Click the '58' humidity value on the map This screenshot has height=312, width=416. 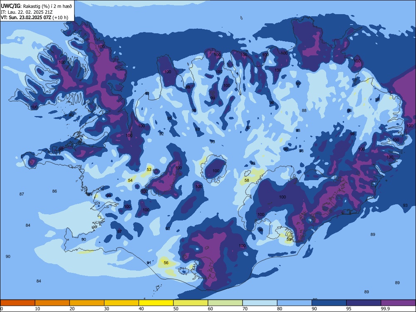247,181
